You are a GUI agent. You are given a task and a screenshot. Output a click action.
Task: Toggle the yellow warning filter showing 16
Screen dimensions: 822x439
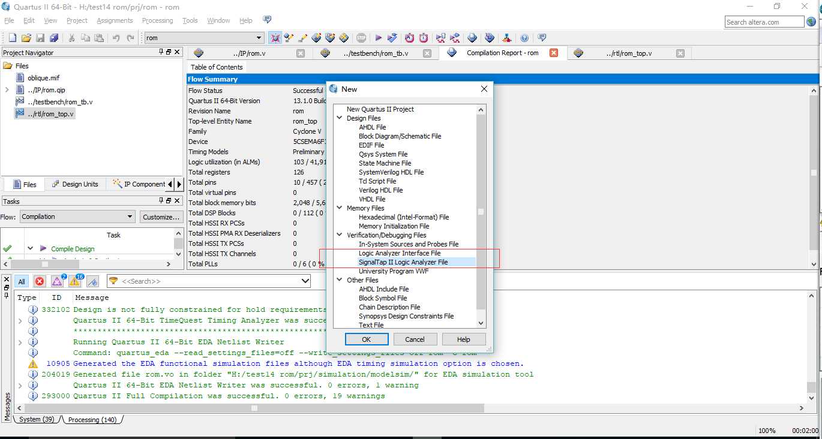[x=76, y=281]
